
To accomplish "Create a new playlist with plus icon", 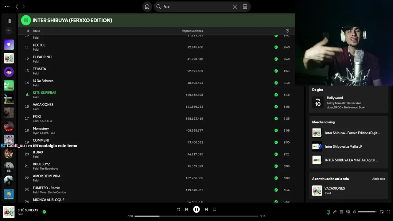I will (x=9, y=31).
